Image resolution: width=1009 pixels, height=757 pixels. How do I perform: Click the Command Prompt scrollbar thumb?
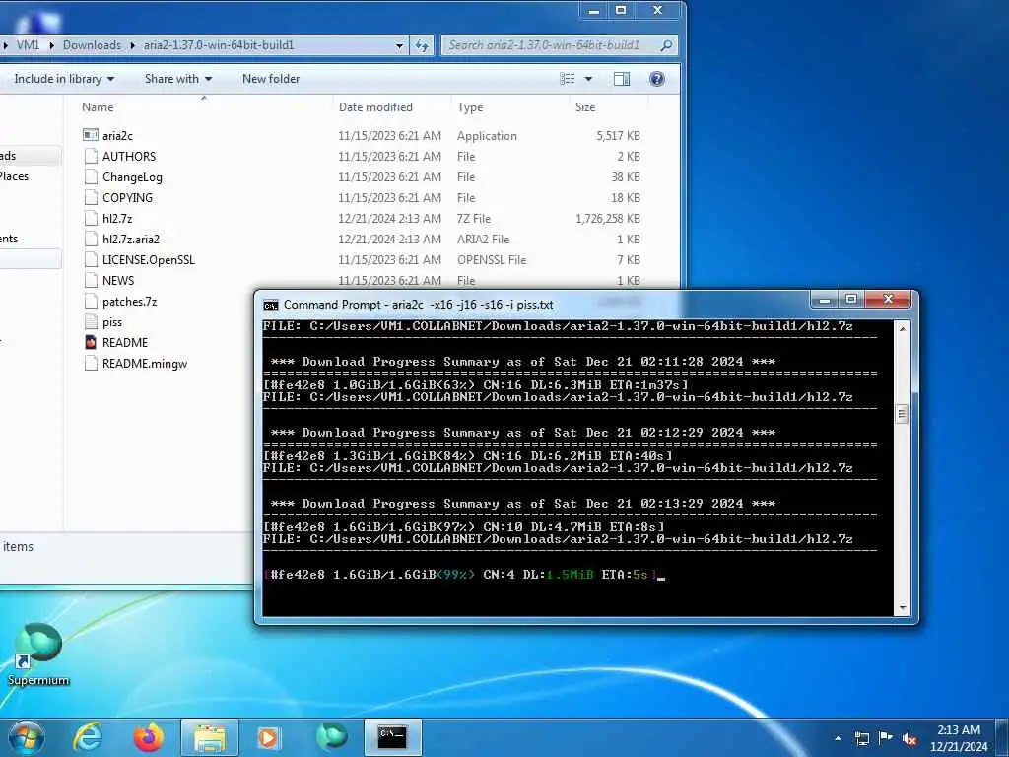click(903, 414)
